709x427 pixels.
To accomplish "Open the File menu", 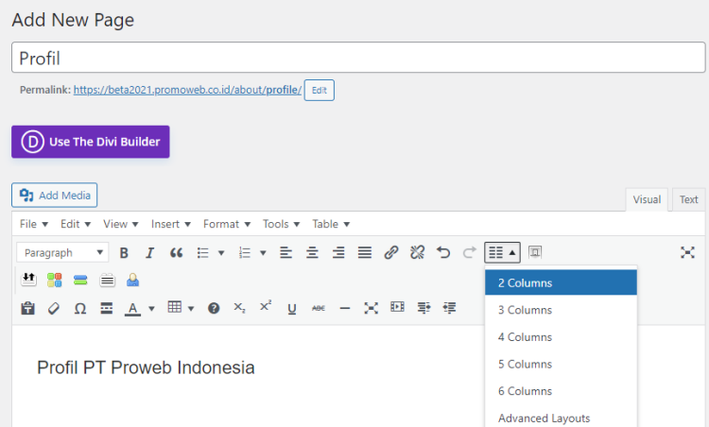I will pos(33,224).
